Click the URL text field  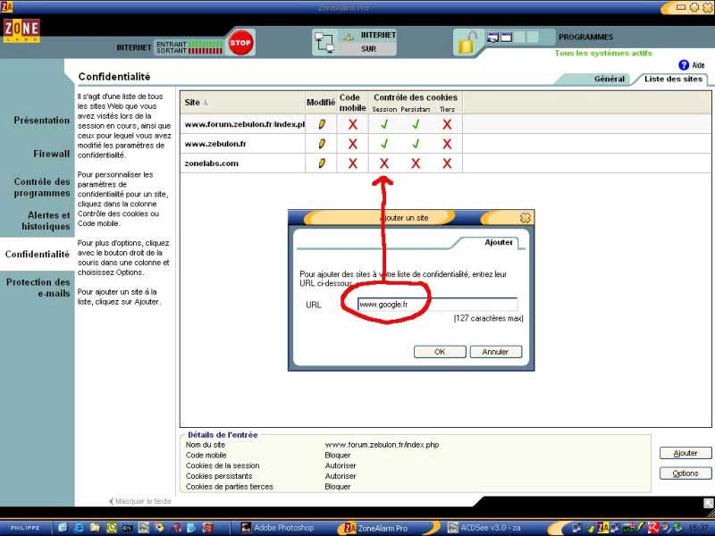tap(436, 305)
